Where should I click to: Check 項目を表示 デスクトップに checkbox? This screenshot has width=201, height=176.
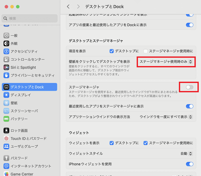(x=112, y=51)
